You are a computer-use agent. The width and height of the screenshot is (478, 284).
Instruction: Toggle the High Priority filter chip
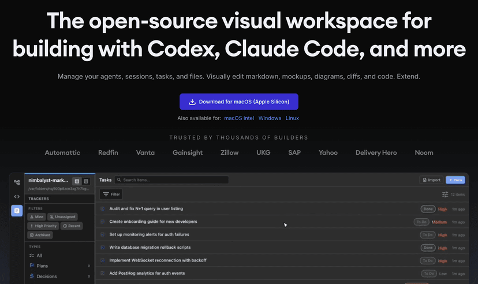coord(43,226)
